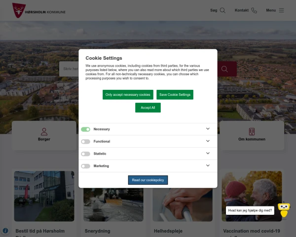Click the Hvad kan jeg hjælpe dig med bubble
This screenshot has width=296, height=237.
tap(250, 210)
